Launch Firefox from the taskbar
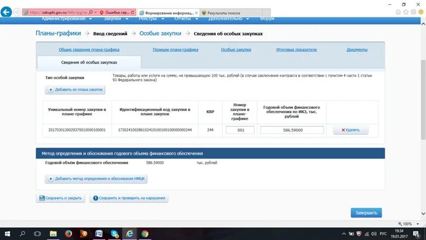426x240 pixels. (68, 234)
